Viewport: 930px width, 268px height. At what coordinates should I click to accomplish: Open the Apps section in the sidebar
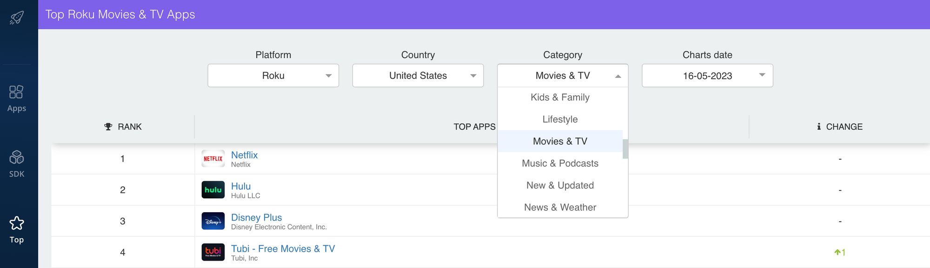[x=17, y=98]
